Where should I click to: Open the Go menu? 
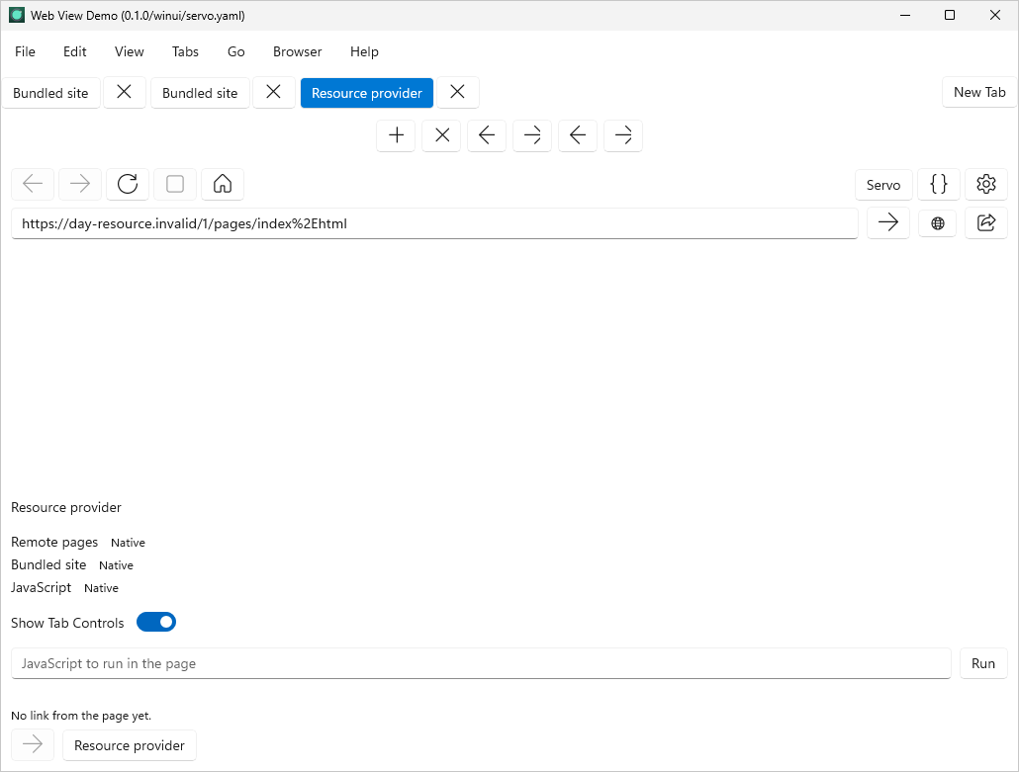[235, 52]
